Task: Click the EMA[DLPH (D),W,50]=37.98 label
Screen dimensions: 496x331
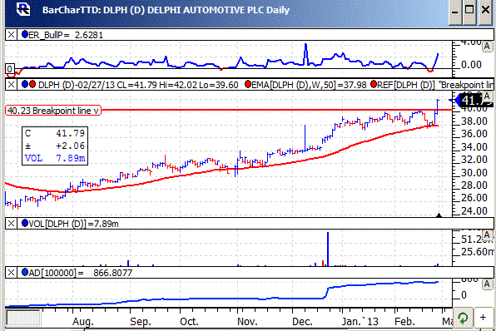Action: (309, 84)
